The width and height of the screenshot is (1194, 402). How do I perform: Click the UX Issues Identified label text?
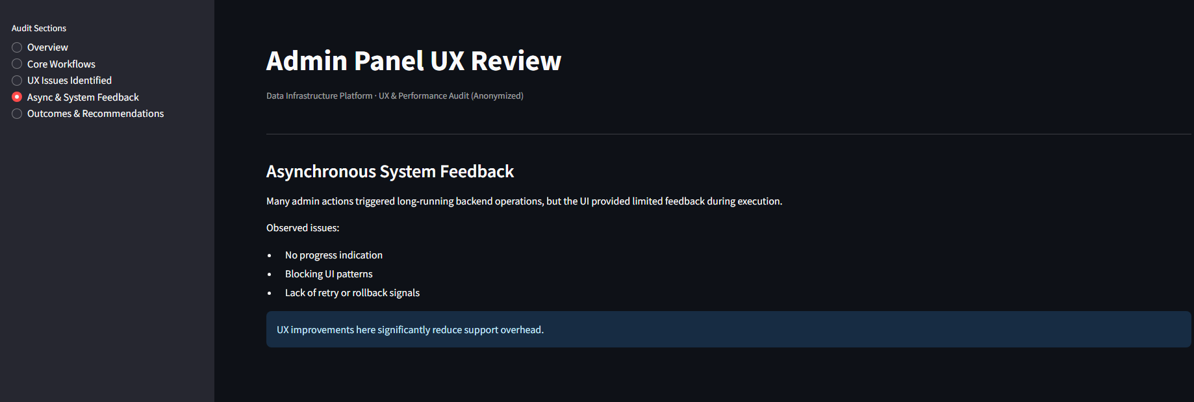tap(70, 81)
